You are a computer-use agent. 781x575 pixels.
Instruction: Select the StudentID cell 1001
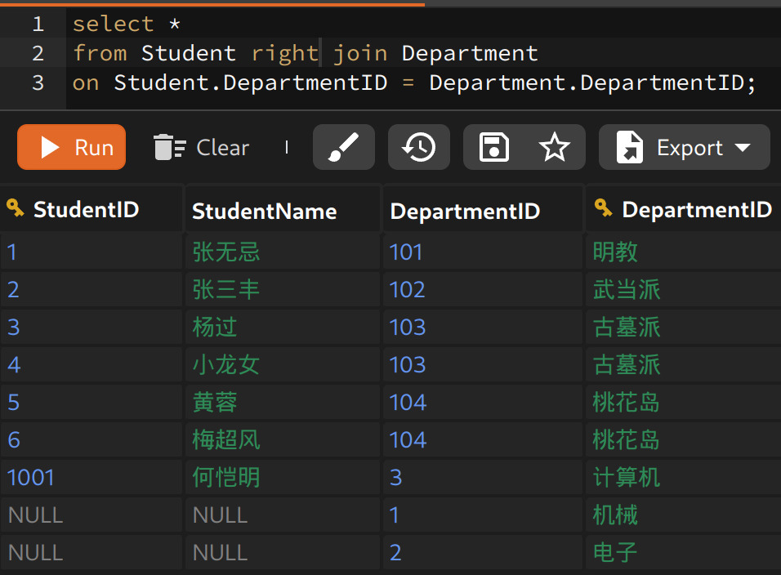tap(31, 477)
